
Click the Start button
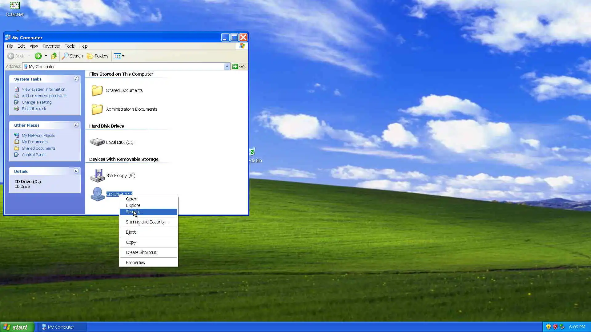click(x=17, y=327)
